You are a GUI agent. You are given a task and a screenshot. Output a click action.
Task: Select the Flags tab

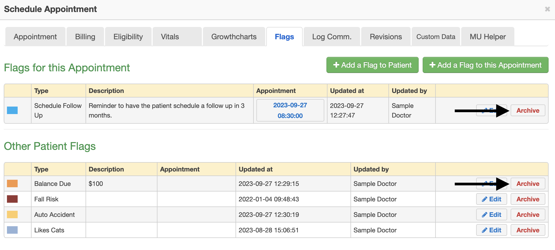pos(284,37)
